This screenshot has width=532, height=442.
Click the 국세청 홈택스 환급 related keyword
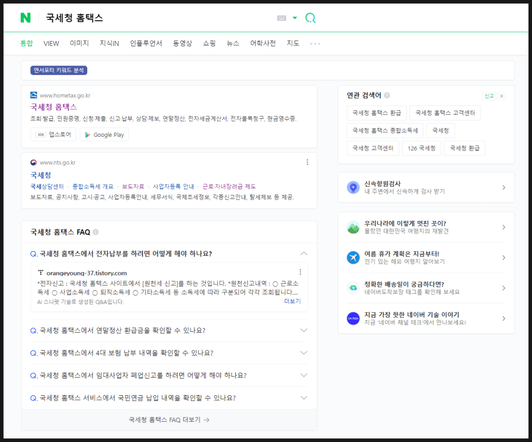pos(376,113)
